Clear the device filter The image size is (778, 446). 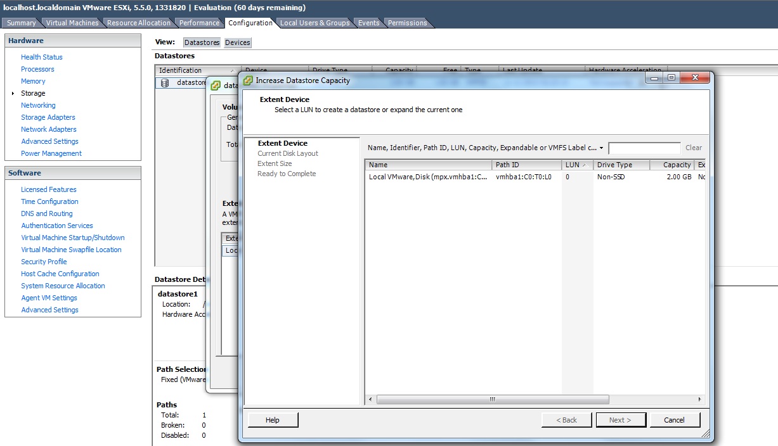(x=694, y=148)
